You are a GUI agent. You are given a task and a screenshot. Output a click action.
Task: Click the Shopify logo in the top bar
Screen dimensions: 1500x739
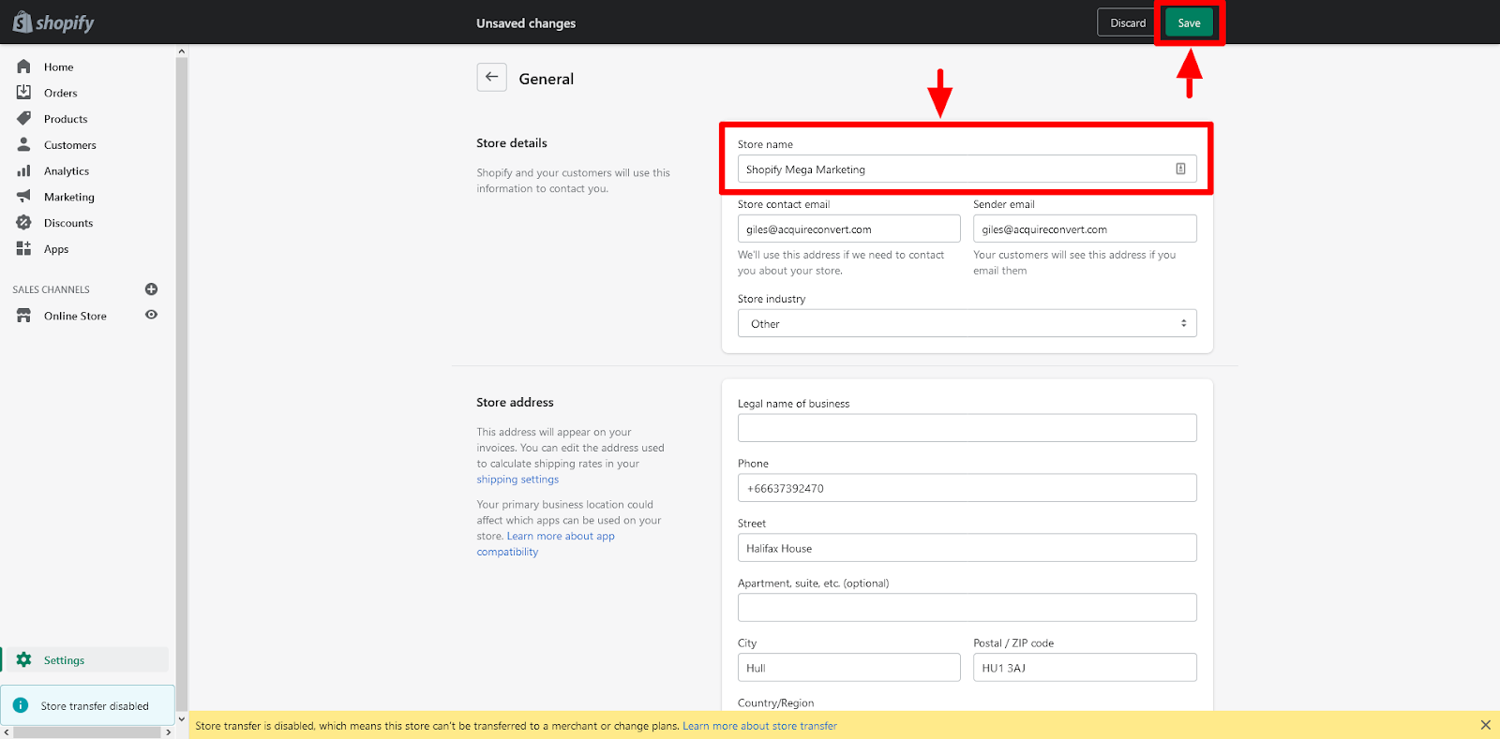click(53, 22)
